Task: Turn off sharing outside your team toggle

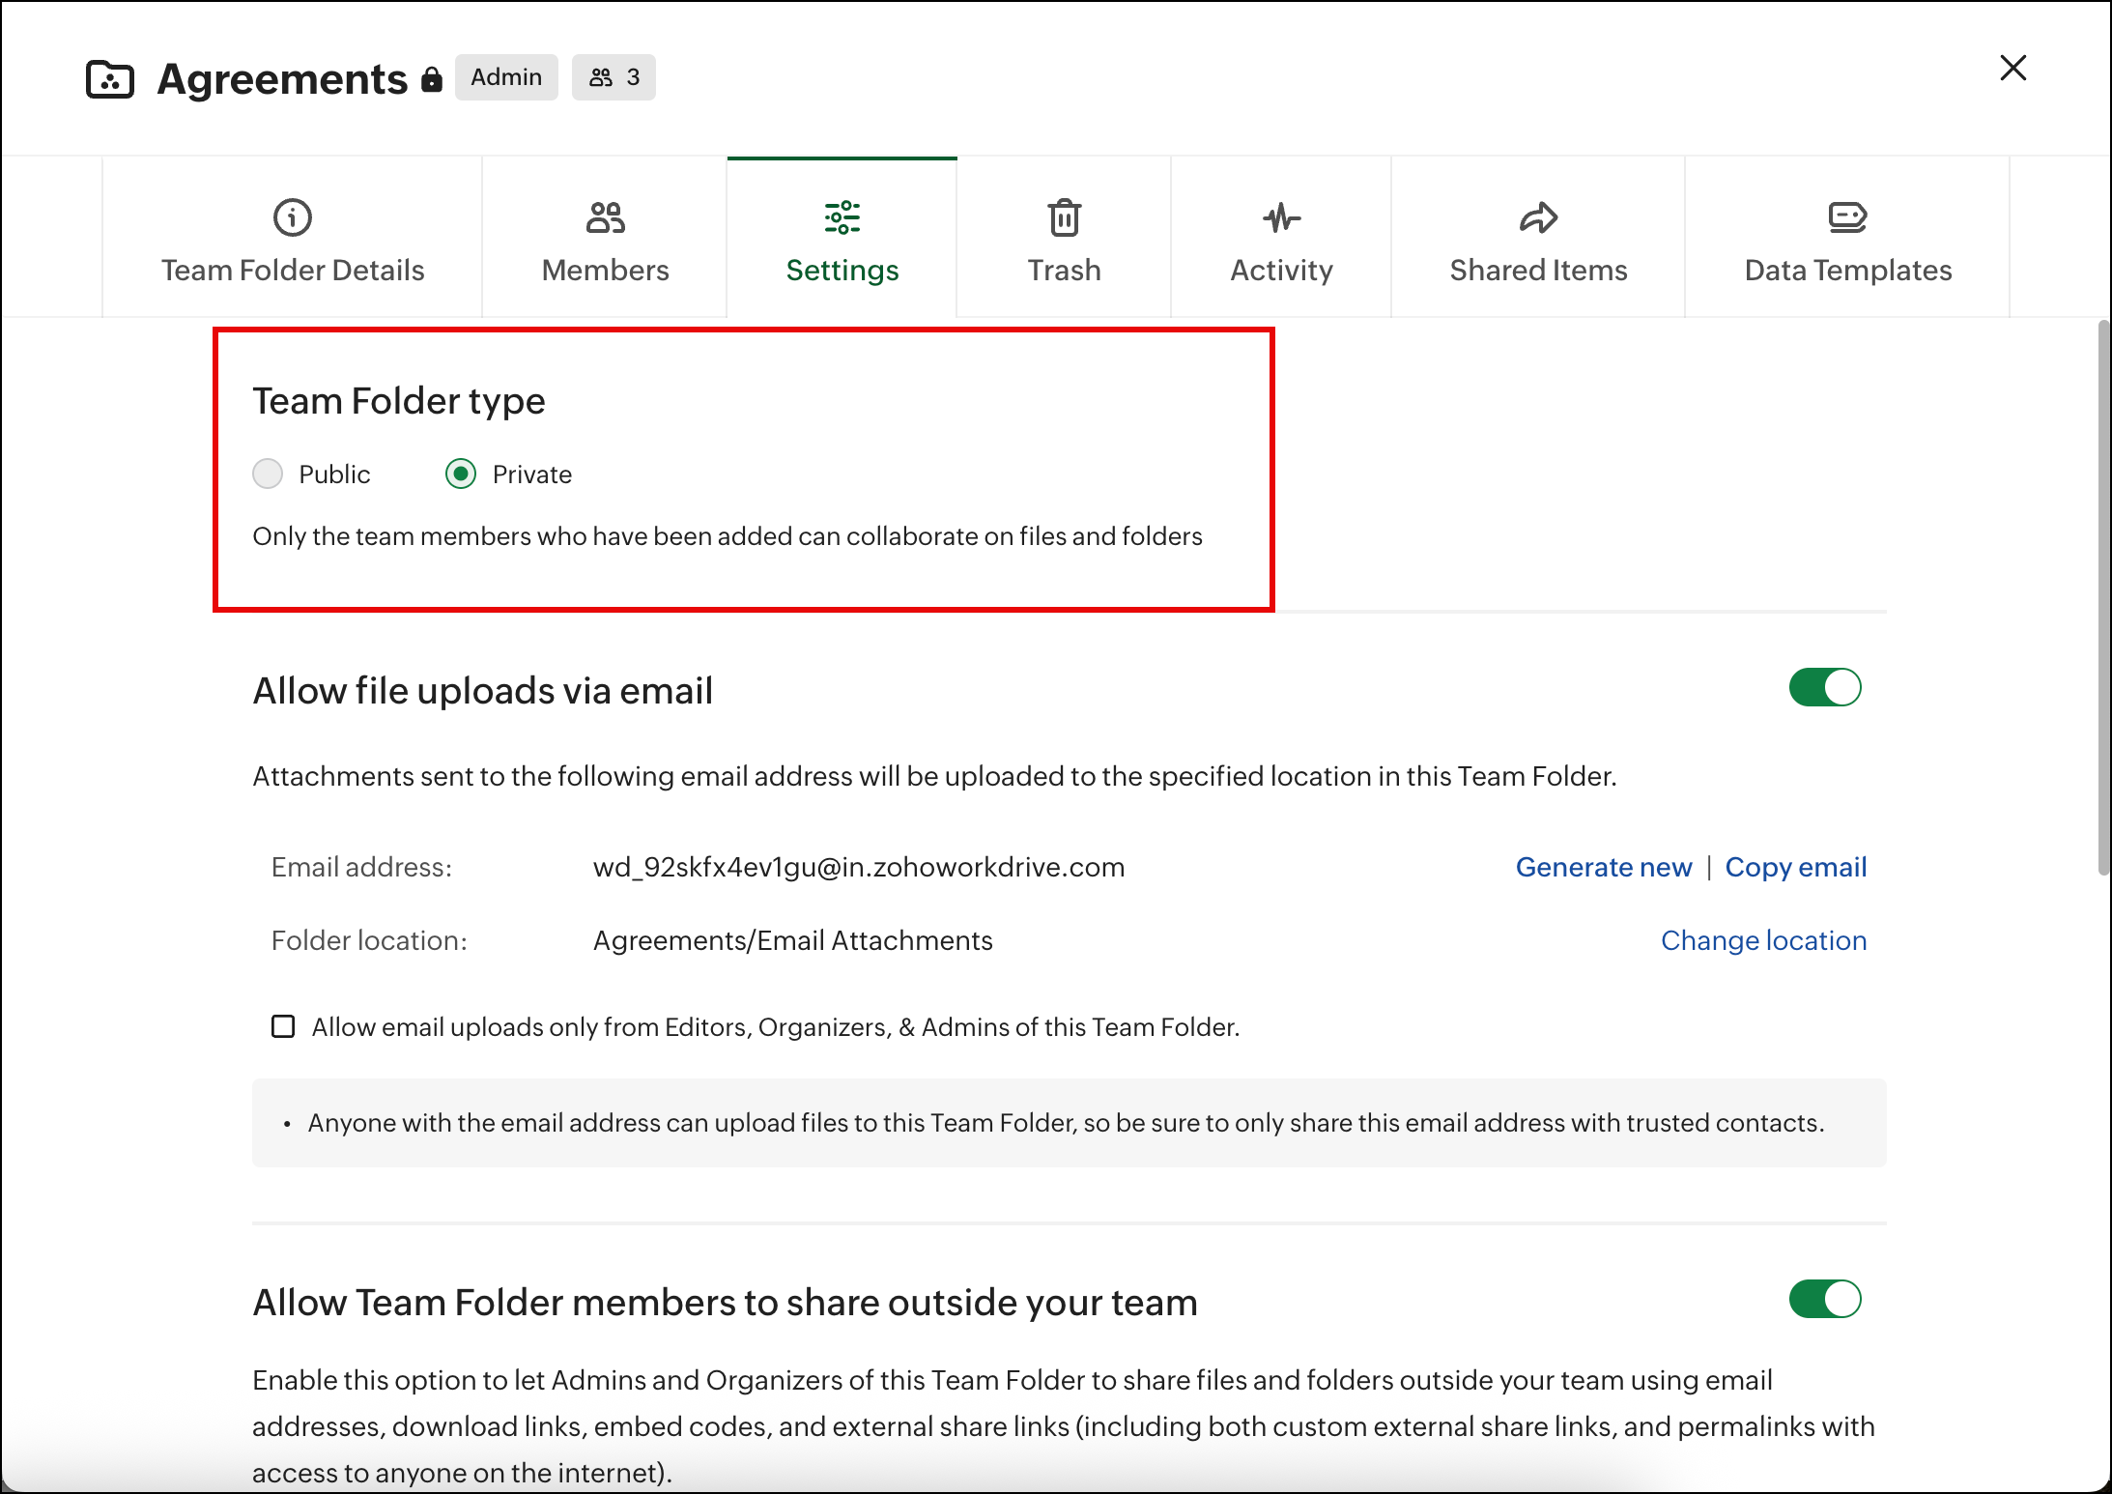Action: pyautogui.click(x=1824, y=1299)
